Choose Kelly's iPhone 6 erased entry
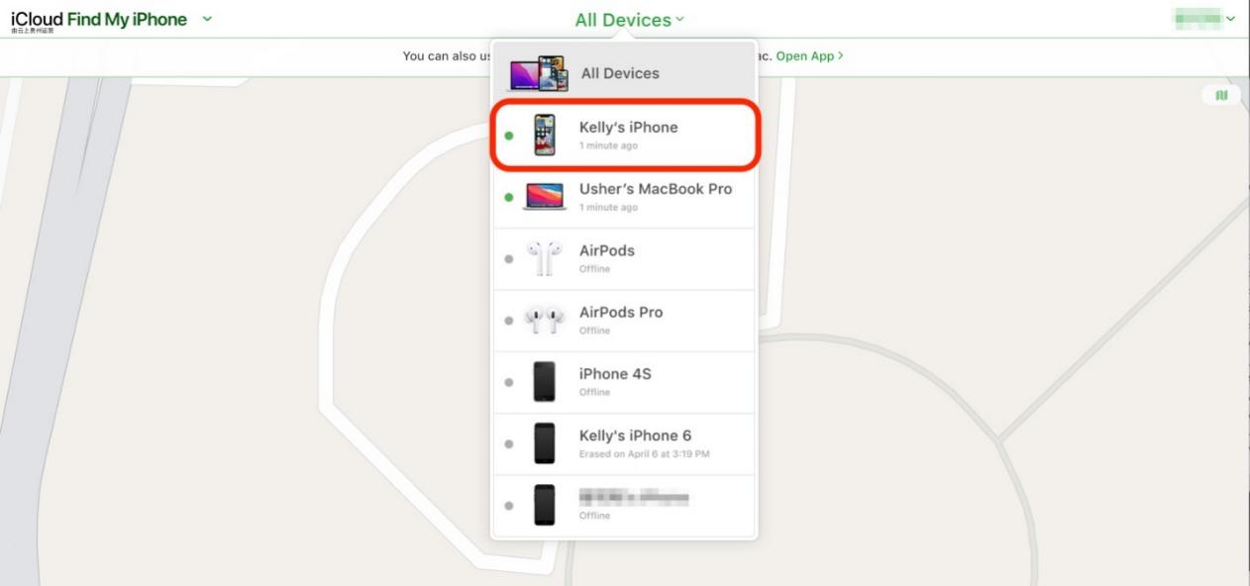Viewport: 1250px width, 586px height. pyautogui.click(x=624, y=443)
